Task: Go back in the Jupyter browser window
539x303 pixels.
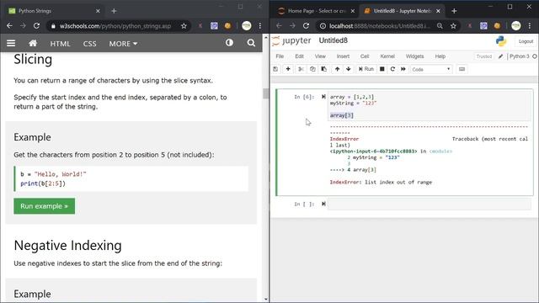Action: (x=279, y=26)
